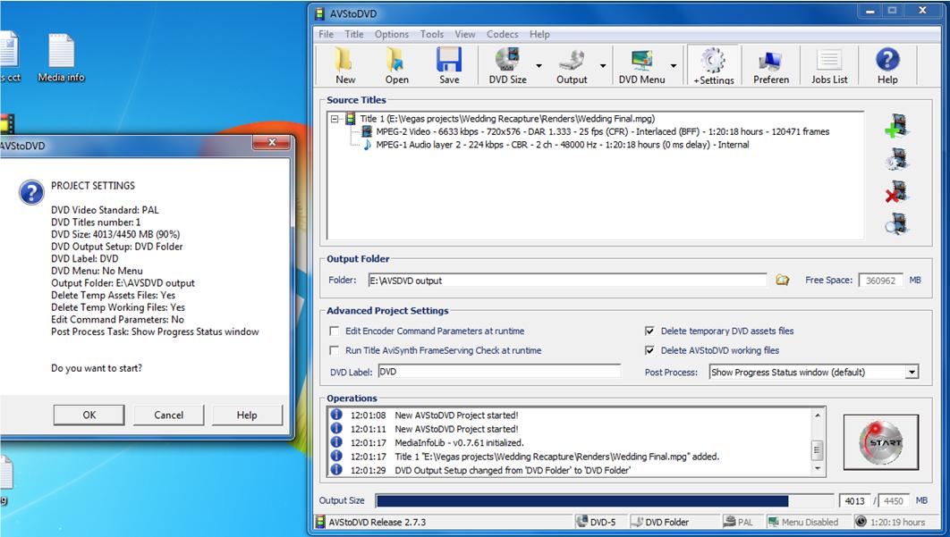Open the Codecs menu
Screen dimensions: 950x537
(x=502, y=35)
